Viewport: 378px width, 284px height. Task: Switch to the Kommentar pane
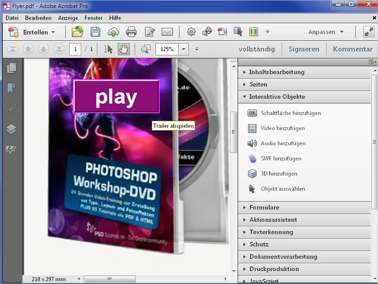pyautogui.click(x=352, y=49)
